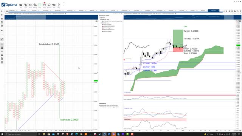Click the back arrow left of Home
This screenshot has width=242, height=136.
[x=2, y=11]
